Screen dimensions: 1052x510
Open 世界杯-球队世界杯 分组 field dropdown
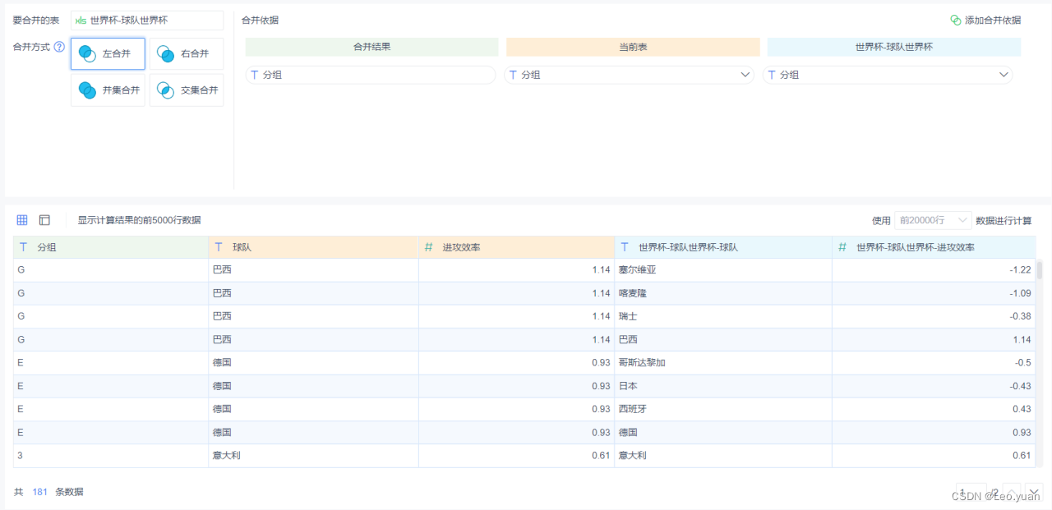[888, 75]
